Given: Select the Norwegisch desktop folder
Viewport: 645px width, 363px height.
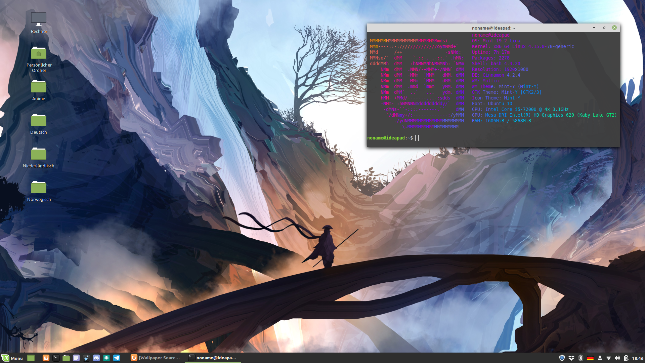Looking at the screenshot, I should pyautogui.click(x=39, y=191).
